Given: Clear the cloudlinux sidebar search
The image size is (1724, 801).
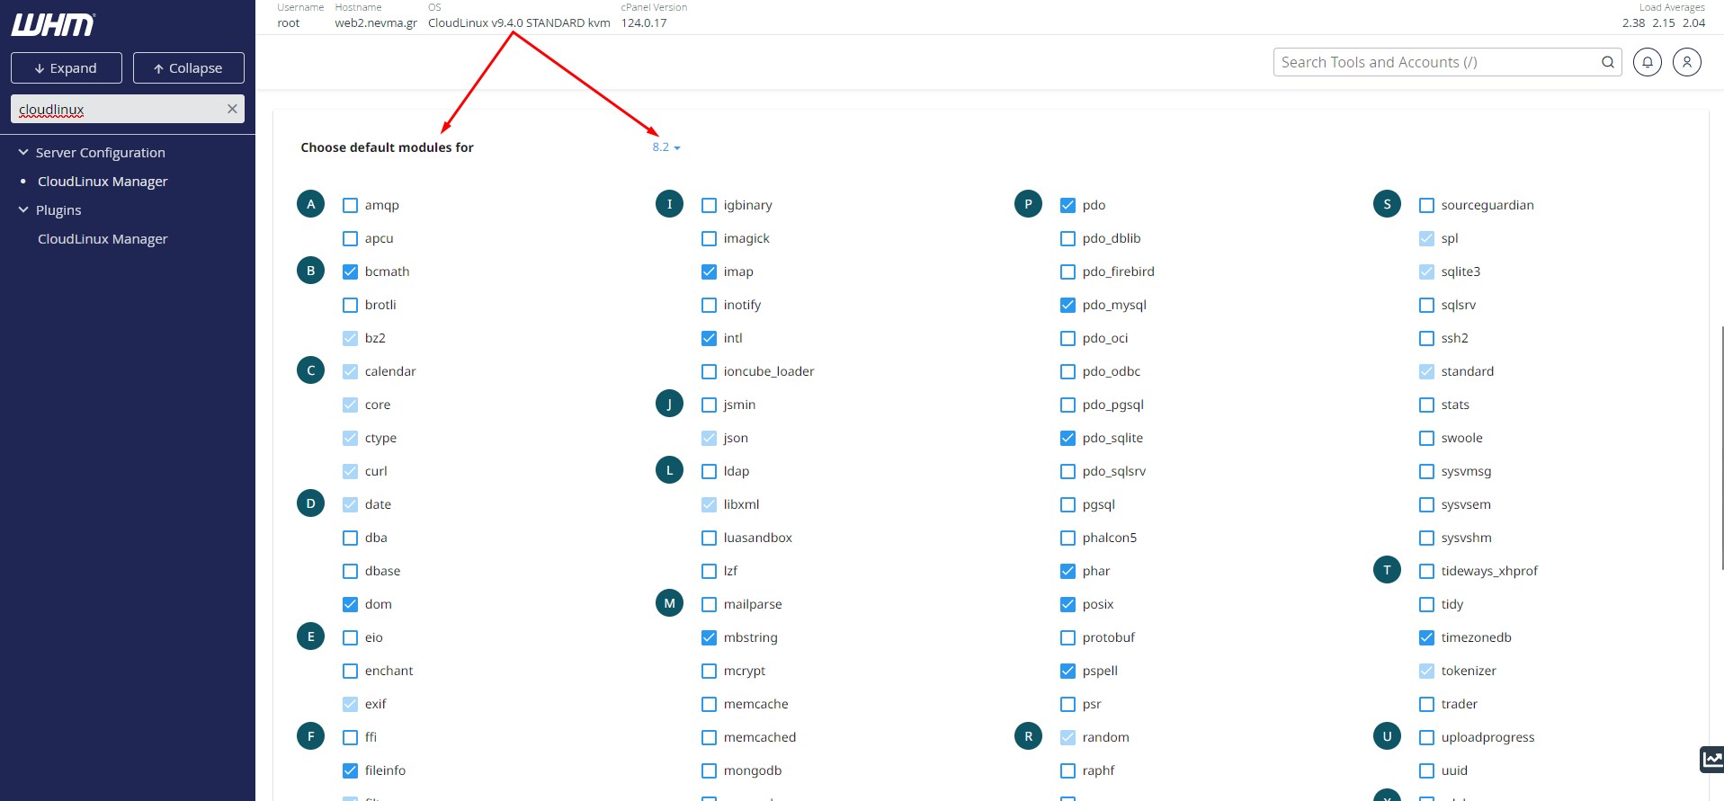Looking at the screenshot, I should click(232, 109).
